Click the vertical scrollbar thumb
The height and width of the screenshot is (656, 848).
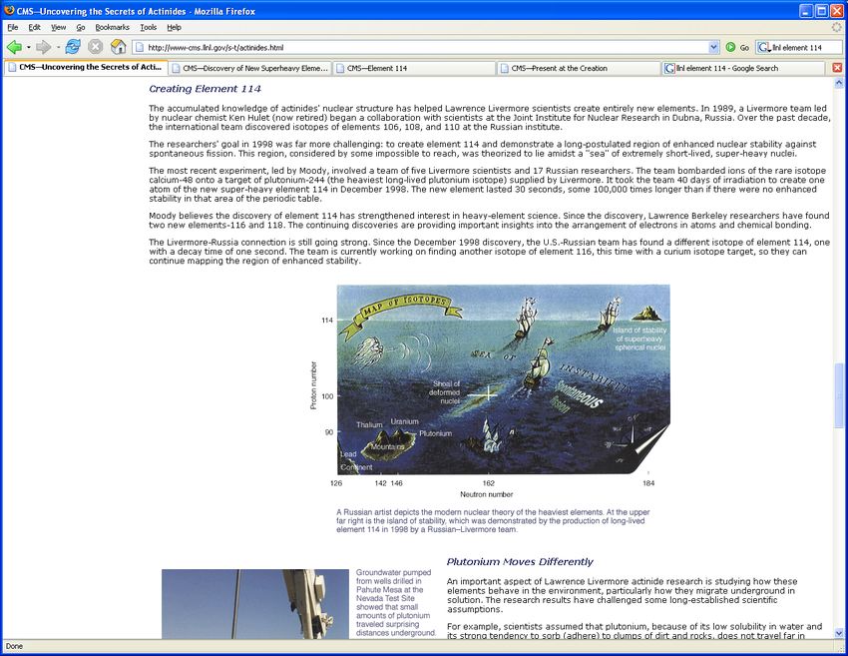point(839,395)
